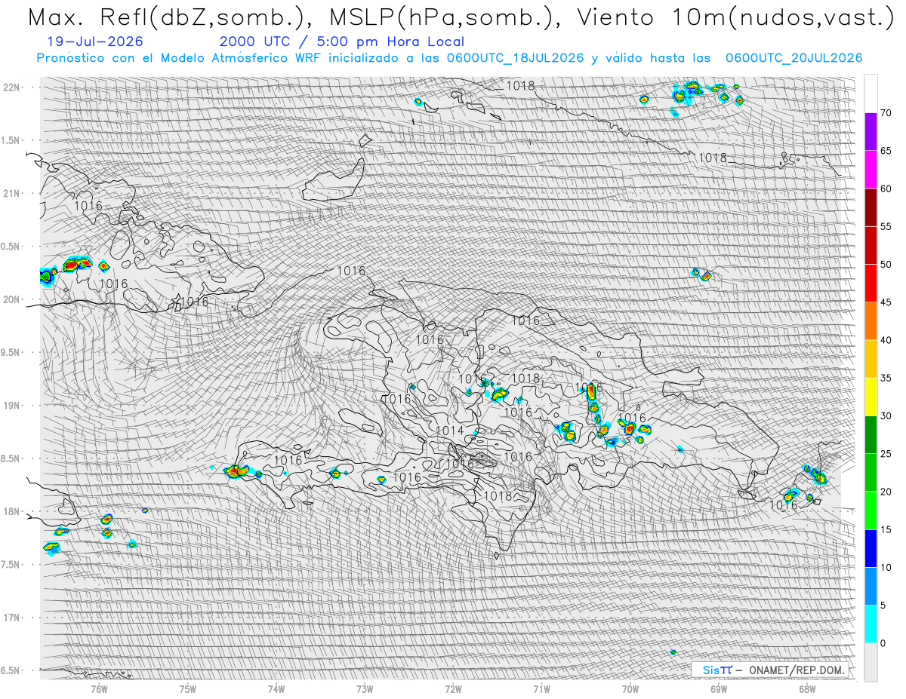Screen dimensions: 906x699
Task: Click the '72W' longitude axis label
Action: pyautogui.click(x=453, y=689)
